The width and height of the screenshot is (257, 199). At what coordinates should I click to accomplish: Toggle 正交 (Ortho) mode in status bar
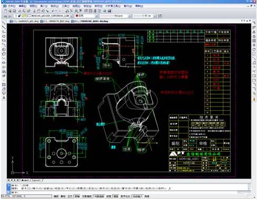(x=70, y=196)
